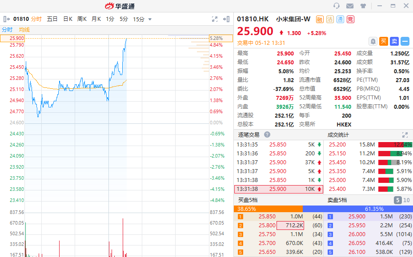413x257 pixels.
Task: Click the 25.000 volume statistics row
Action: pyautogui.click(x=369, y=180)
